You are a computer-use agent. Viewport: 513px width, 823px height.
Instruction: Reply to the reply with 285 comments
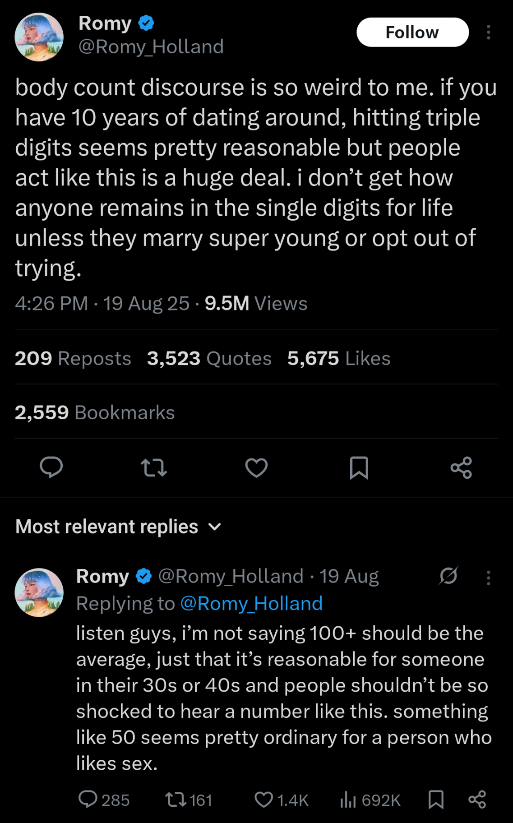88,800
